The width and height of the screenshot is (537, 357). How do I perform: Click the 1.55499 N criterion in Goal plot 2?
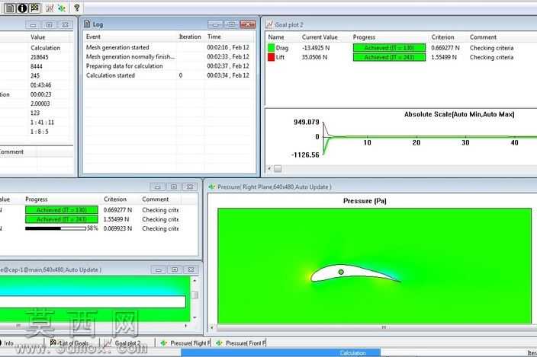coord(444,57)
